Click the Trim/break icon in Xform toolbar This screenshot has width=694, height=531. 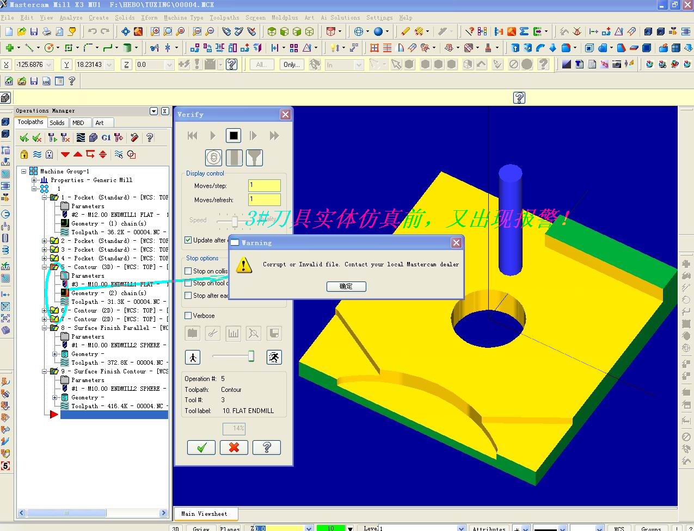(x=155, y=48)
